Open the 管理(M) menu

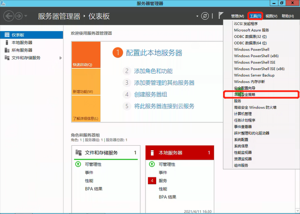pyautogui.click(x=237, y=16)
